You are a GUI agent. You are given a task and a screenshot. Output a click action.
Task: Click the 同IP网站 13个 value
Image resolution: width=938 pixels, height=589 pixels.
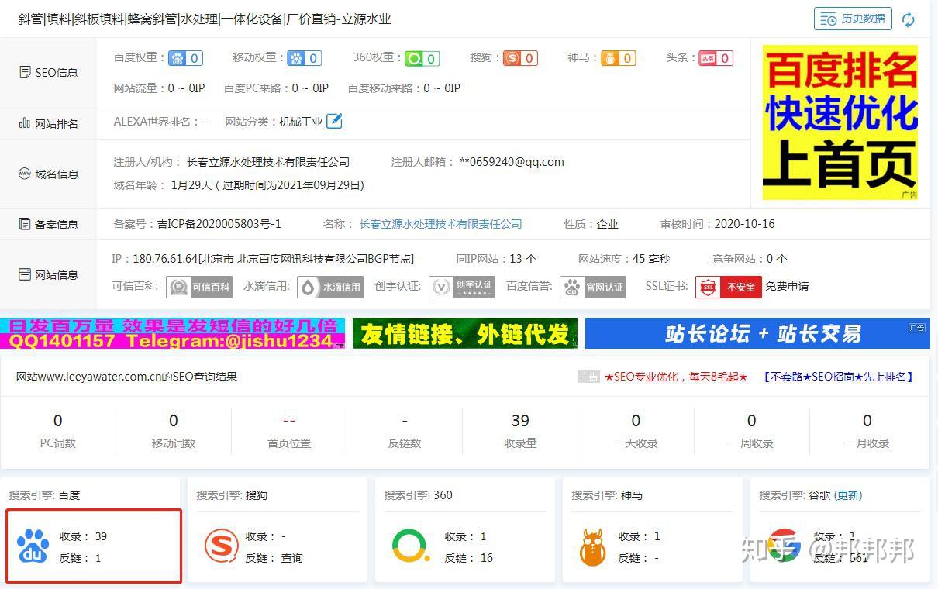tap(523, 259)
